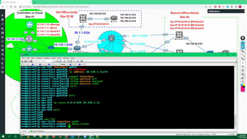Open the Help menu in vBond window

(x=73, y=58)
